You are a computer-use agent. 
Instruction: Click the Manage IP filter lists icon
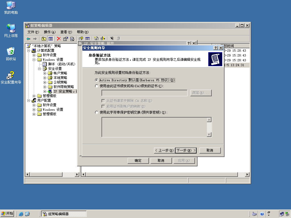coord(103,38)
